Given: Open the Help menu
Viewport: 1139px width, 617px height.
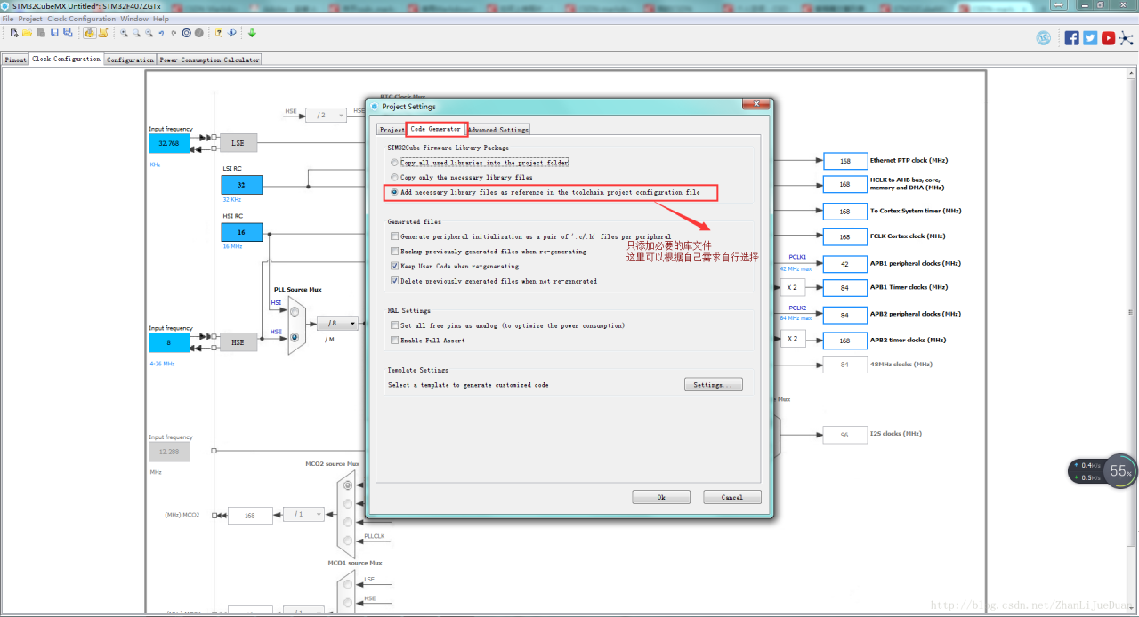Looking at the screenshot, I should [161, 19].
